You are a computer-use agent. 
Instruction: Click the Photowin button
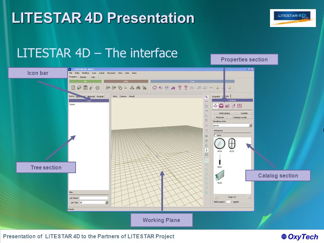[x=220, y=117]
